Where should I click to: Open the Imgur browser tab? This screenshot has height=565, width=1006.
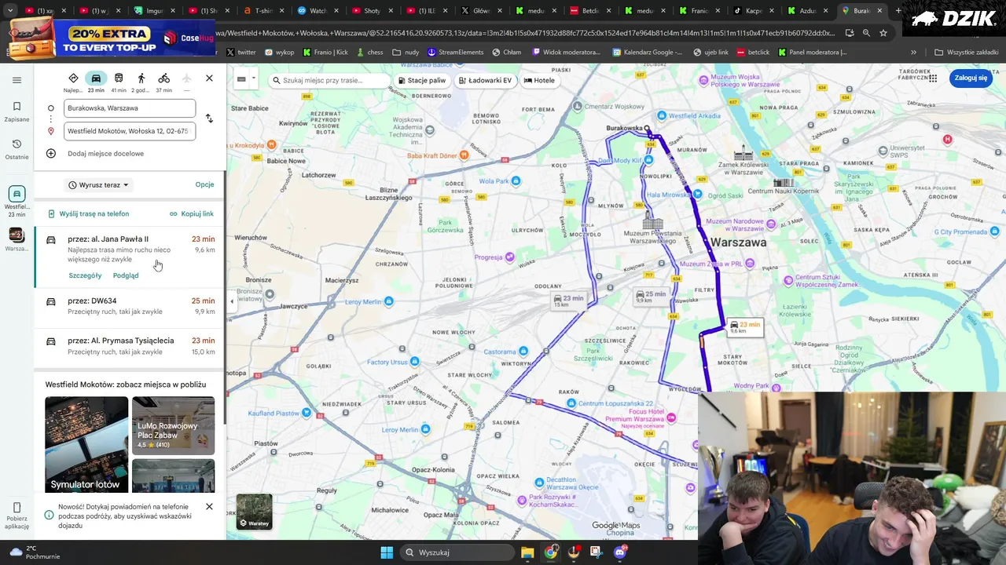[x=155, y=11]
